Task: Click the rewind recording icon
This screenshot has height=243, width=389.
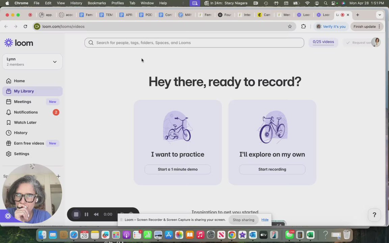Action: click(96, 215)
